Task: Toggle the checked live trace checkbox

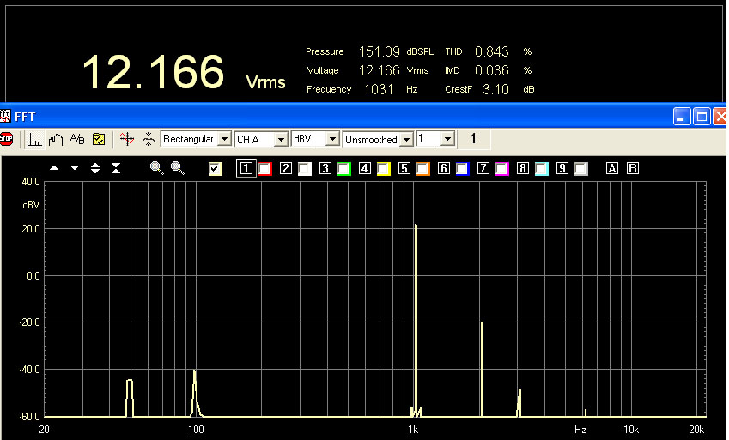Action: click(x=216, y=169)
